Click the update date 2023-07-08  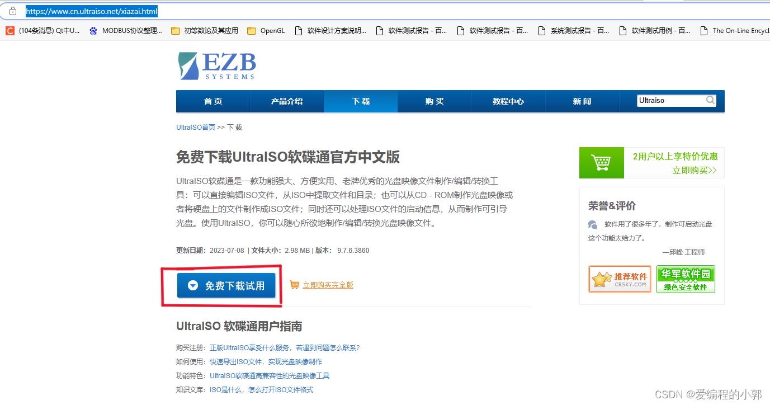[226, 251]
